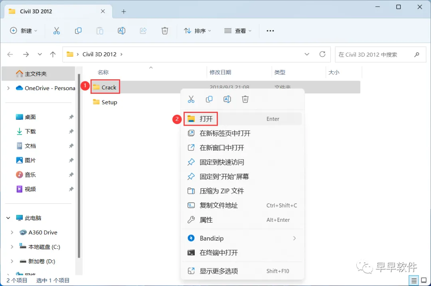This screenshot has height=286, width=431.
Task: Expand the OneDrive sidebar node
Action: [8, 88]
